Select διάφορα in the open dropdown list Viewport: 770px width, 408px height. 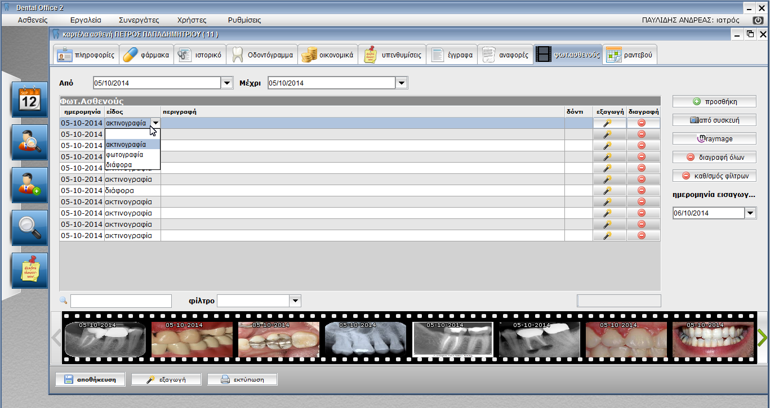[132, 165]
